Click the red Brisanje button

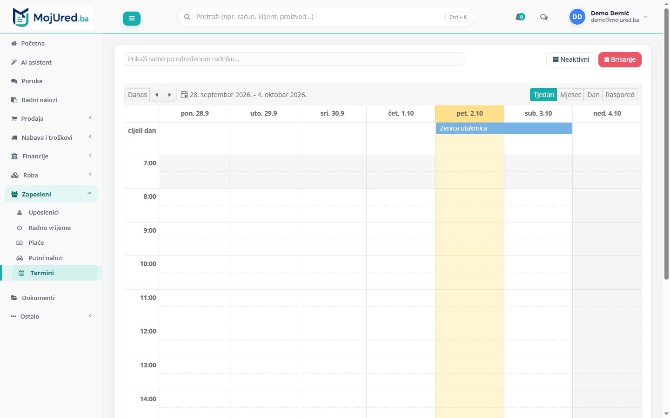620,59
